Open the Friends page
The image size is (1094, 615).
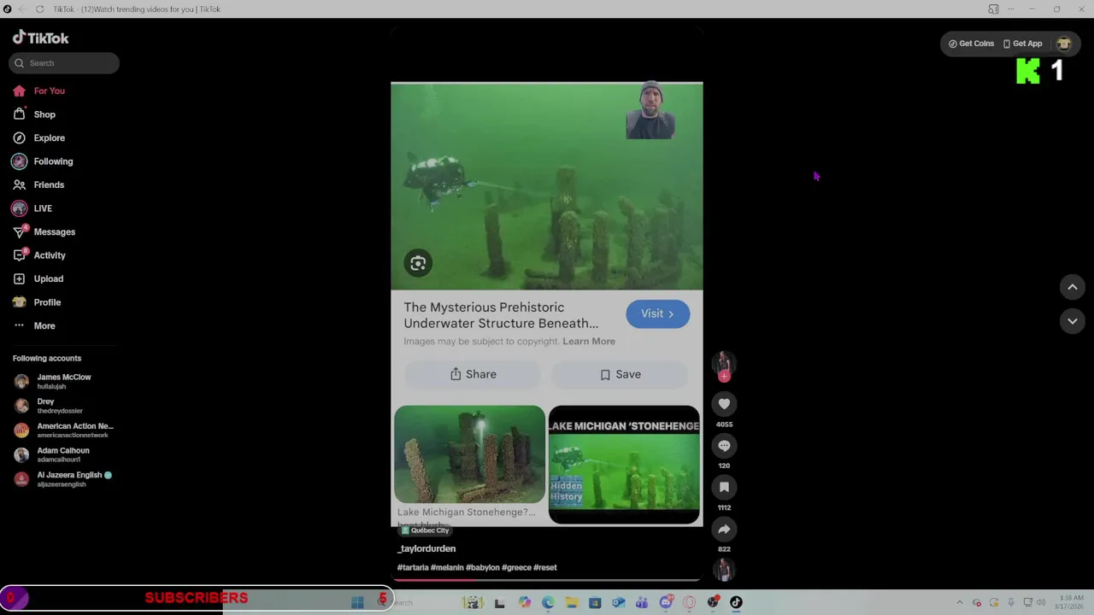[38, 184]
